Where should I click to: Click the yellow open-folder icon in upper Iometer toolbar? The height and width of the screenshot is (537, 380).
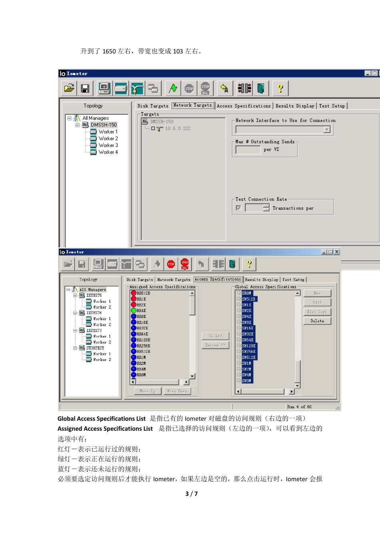click(70, 88)
